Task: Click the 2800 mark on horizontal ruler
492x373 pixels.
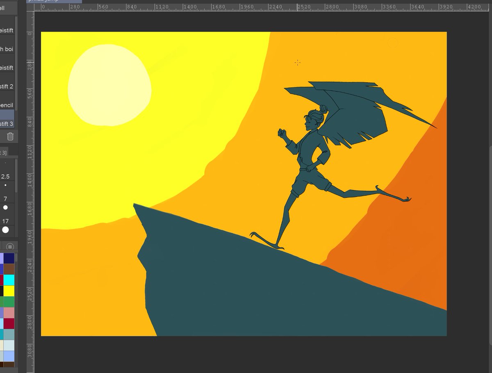Action: (332, 7)
